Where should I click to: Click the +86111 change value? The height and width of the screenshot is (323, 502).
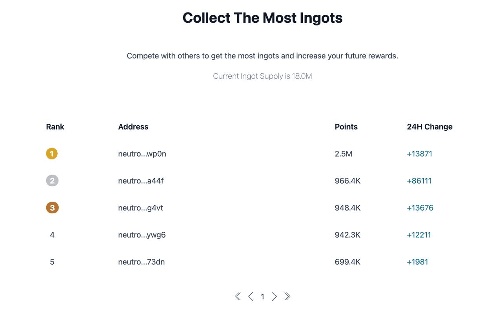click(x=419, y=181)
